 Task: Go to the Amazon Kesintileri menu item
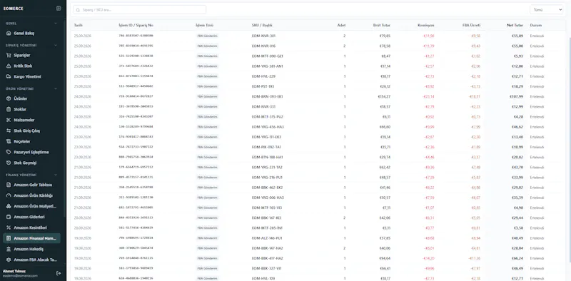[x=31, y=228]
